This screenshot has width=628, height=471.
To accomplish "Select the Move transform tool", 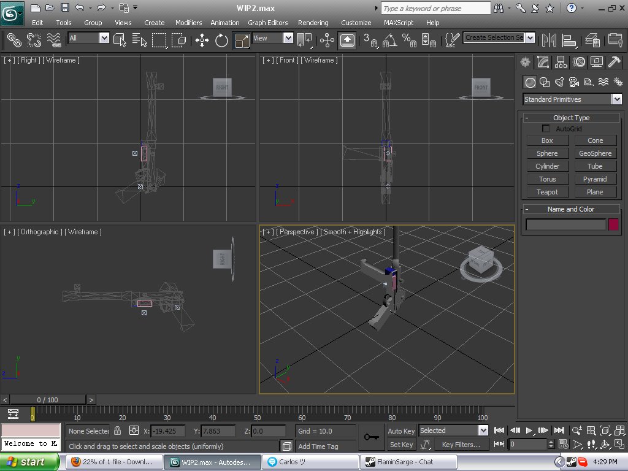I will pyautogui.click(x=202, y=40).
